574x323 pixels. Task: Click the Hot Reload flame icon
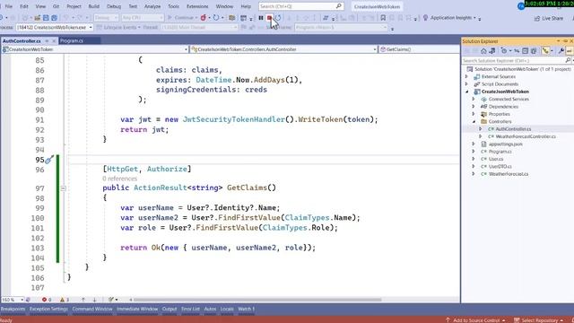coord(204,18)
